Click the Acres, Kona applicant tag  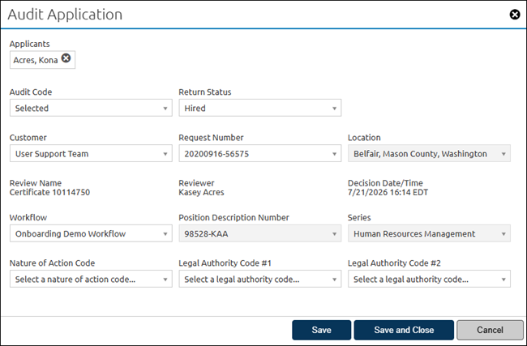pos(42,60)
